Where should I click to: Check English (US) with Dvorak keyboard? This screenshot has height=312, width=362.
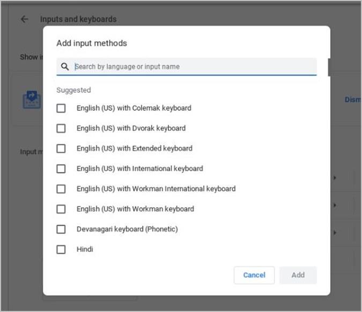click(x=61, y=128)
